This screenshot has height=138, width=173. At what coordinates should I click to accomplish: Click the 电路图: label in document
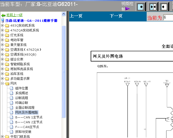103,66
